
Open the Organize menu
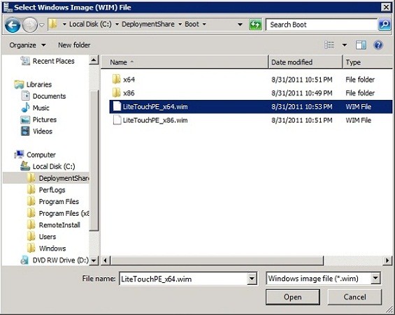(x=27, y=45)
